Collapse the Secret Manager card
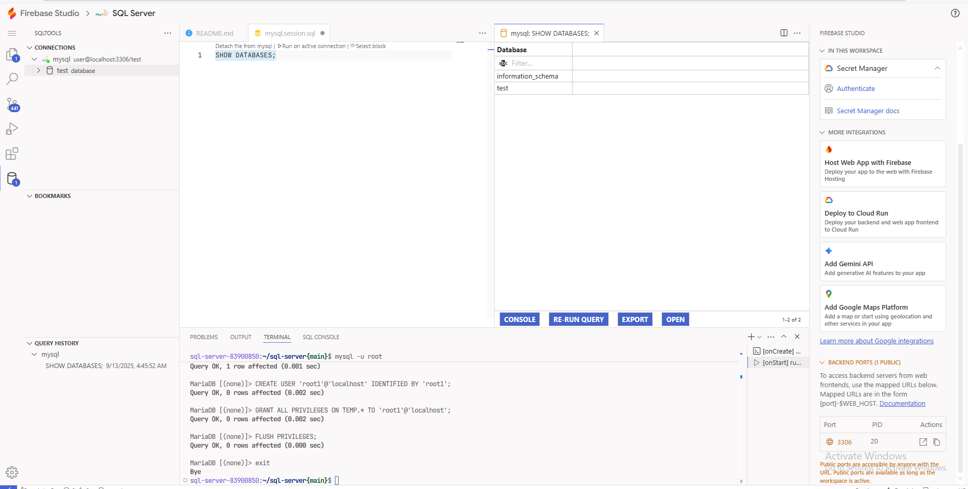968x489 pixels. pyautogui.click(x=937, y=68)
